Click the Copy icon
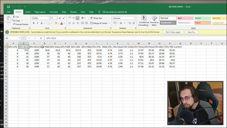The height and width of the screenshot is (128, 227). point(14,21)
